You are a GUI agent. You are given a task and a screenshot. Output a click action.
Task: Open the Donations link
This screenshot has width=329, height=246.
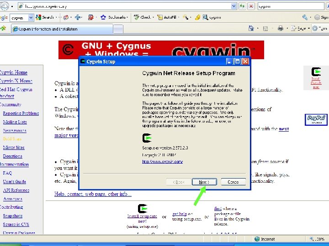pos(13,156)
